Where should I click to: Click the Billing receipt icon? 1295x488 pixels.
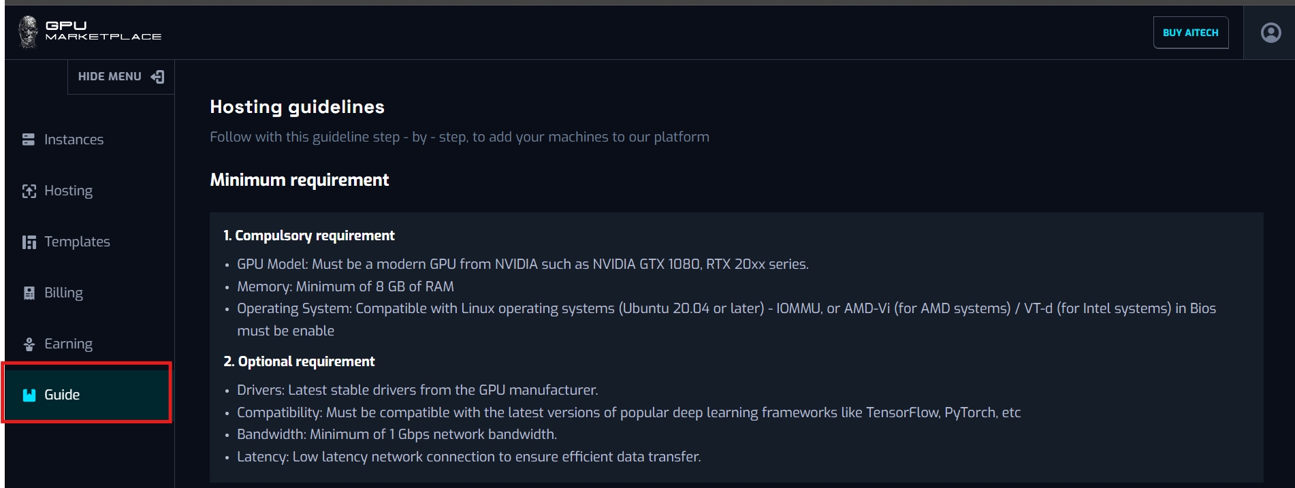(29, 293)
